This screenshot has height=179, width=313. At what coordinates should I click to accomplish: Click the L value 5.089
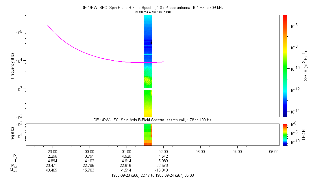163,161
